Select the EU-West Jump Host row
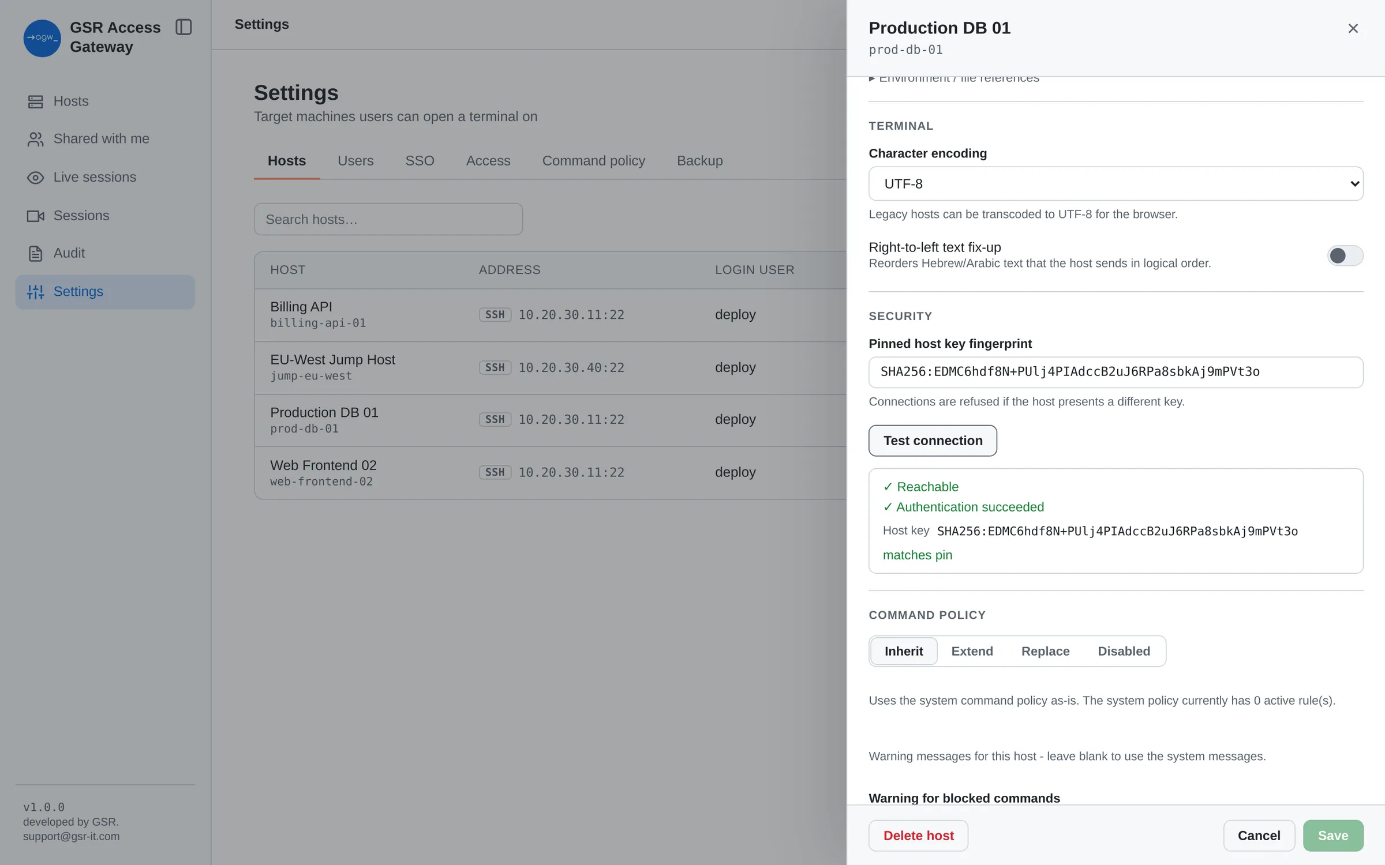This screenshot has height=865, width=1385. tap(550, 368)
